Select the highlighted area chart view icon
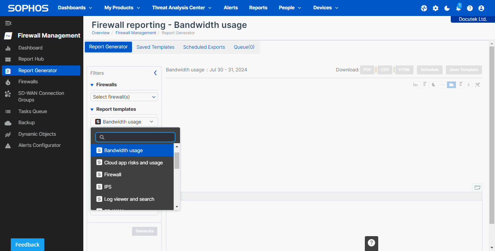This screenshot has height=251, width=495. (451, 85)
